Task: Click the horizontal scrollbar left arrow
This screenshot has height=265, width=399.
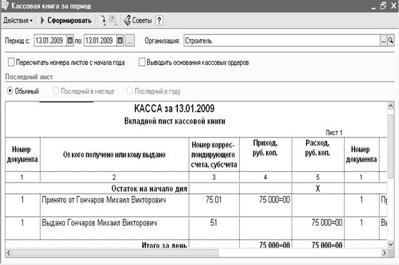Action: tap(9, 252)
